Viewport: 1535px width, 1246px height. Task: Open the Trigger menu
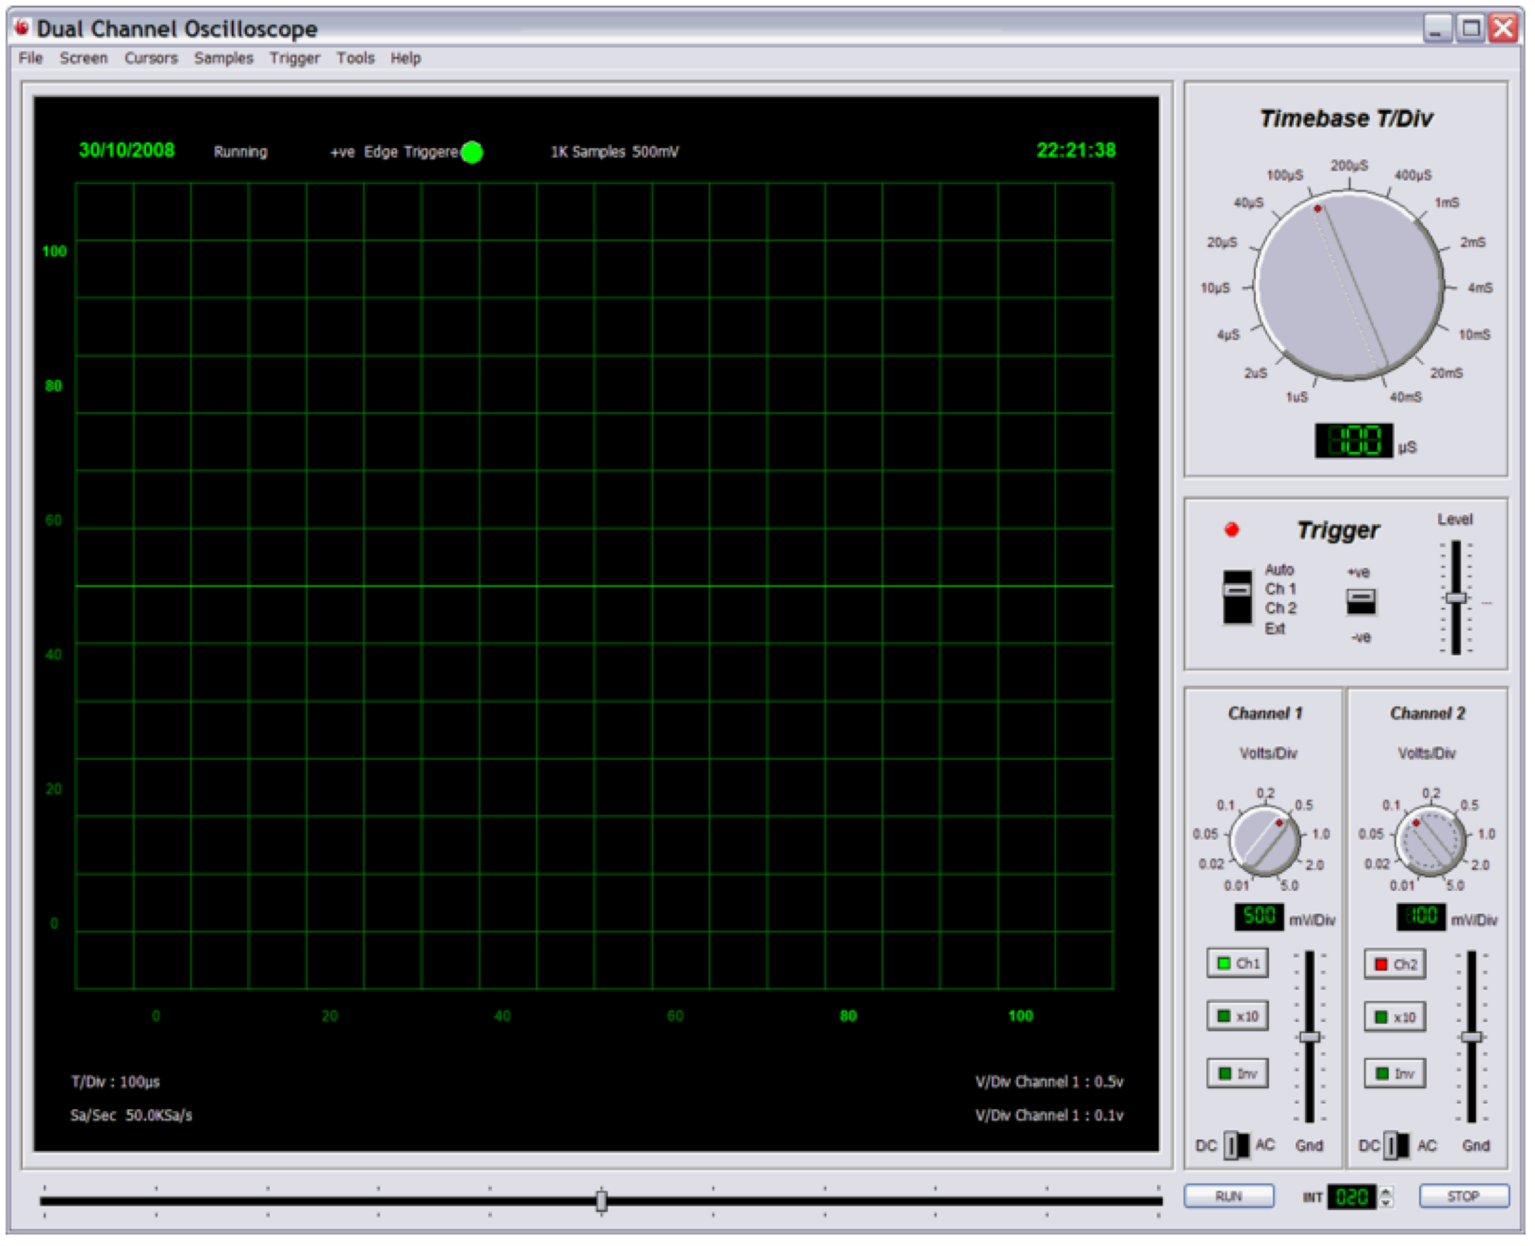(294, 58)
